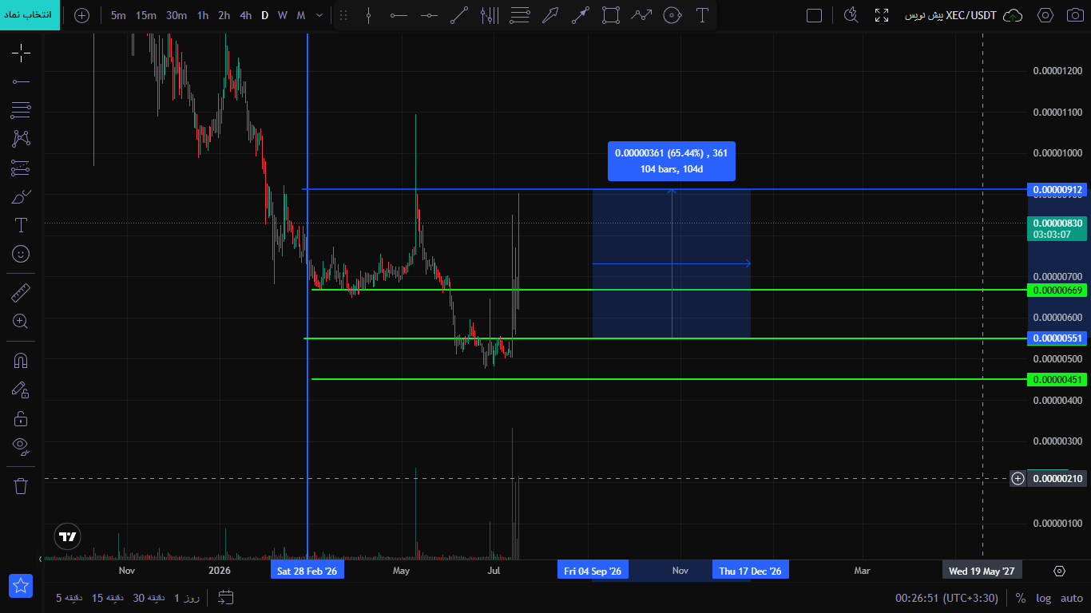Open the XEC/USDT draft layout name
Image resolution: width=1091 pixels, height=613 pixels.
[x=950, y=15]
